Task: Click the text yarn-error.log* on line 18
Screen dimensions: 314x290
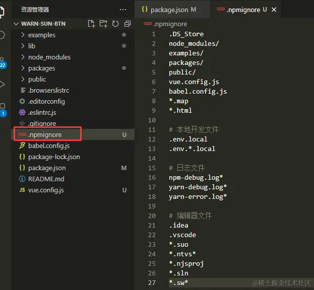Action: (198, 197)
